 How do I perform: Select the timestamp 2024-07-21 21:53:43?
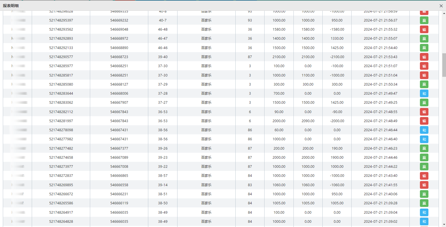click(x=380, y=57)
